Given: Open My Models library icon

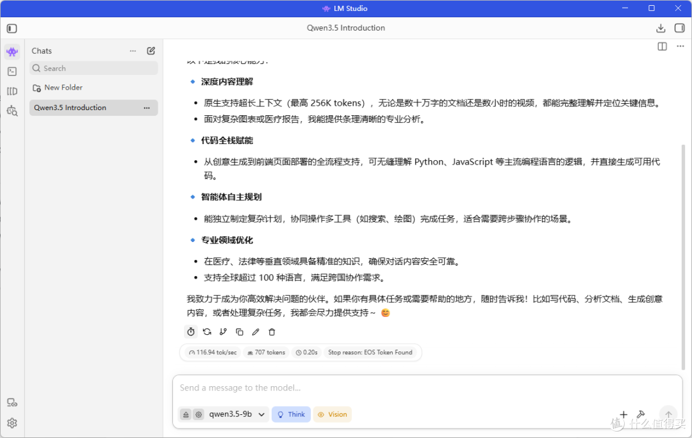Looking at the screenshot, I should pos(12,92).
